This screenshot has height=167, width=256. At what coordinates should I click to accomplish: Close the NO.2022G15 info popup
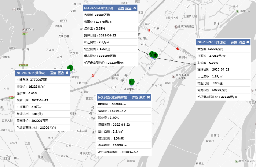coord(67,73)
